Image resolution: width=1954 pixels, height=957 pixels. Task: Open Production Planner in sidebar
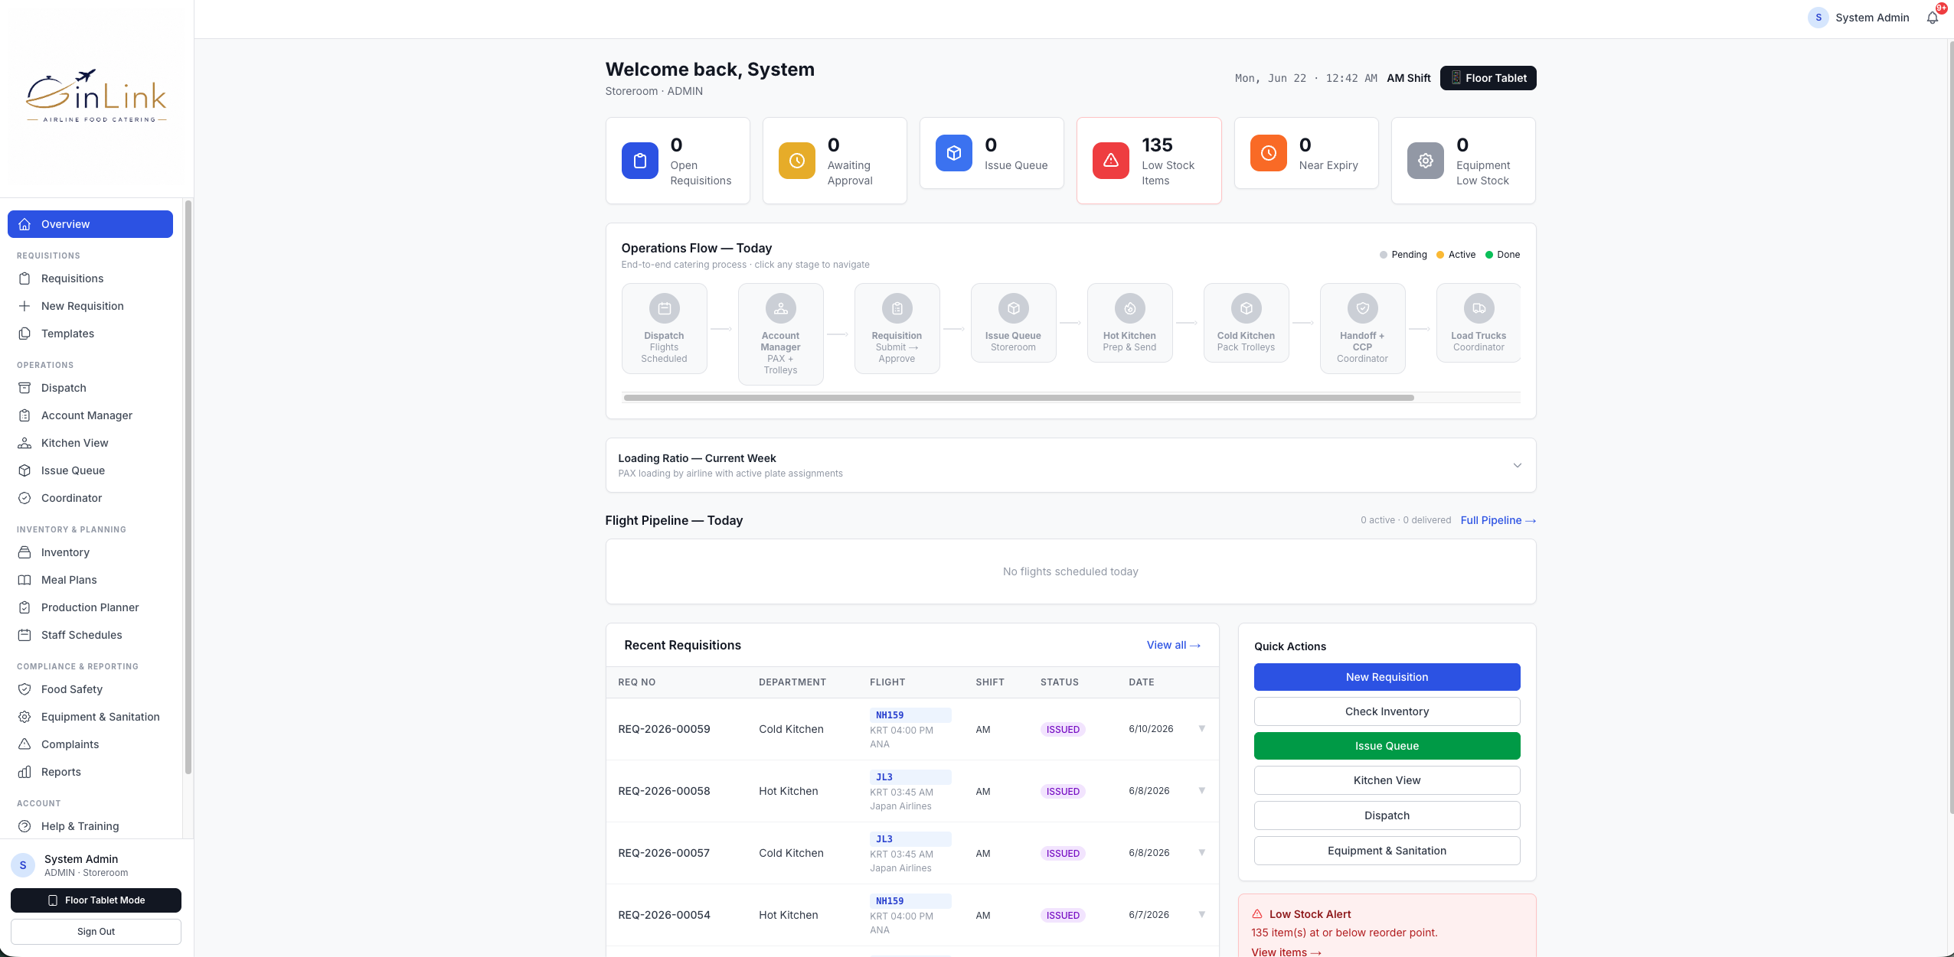click(90, 607)
